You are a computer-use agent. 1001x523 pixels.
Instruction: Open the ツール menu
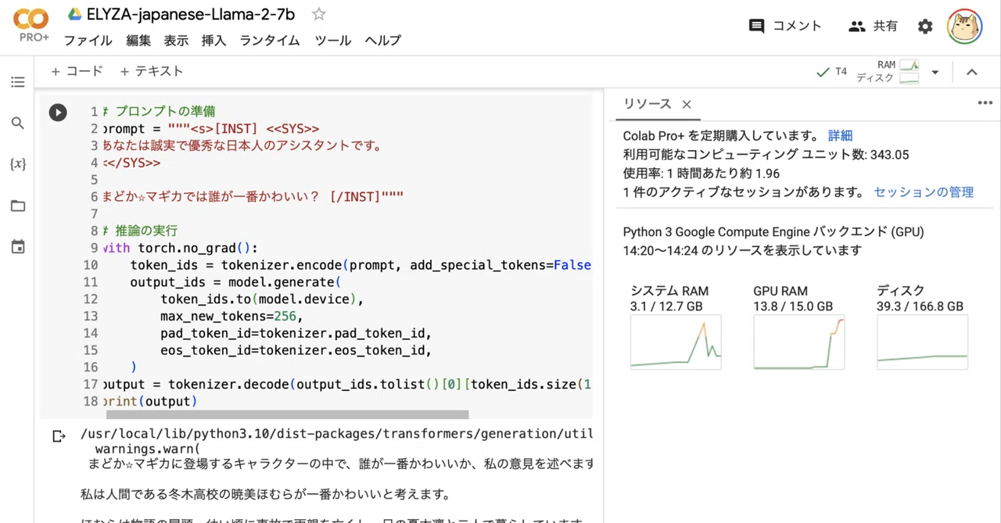pyautogui.click(x=332, y=41)
